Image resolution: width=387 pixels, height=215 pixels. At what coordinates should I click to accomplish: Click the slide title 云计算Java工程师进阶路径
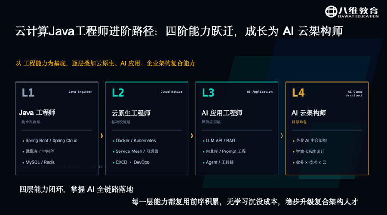pyautogui.click(x=86, y=31)
